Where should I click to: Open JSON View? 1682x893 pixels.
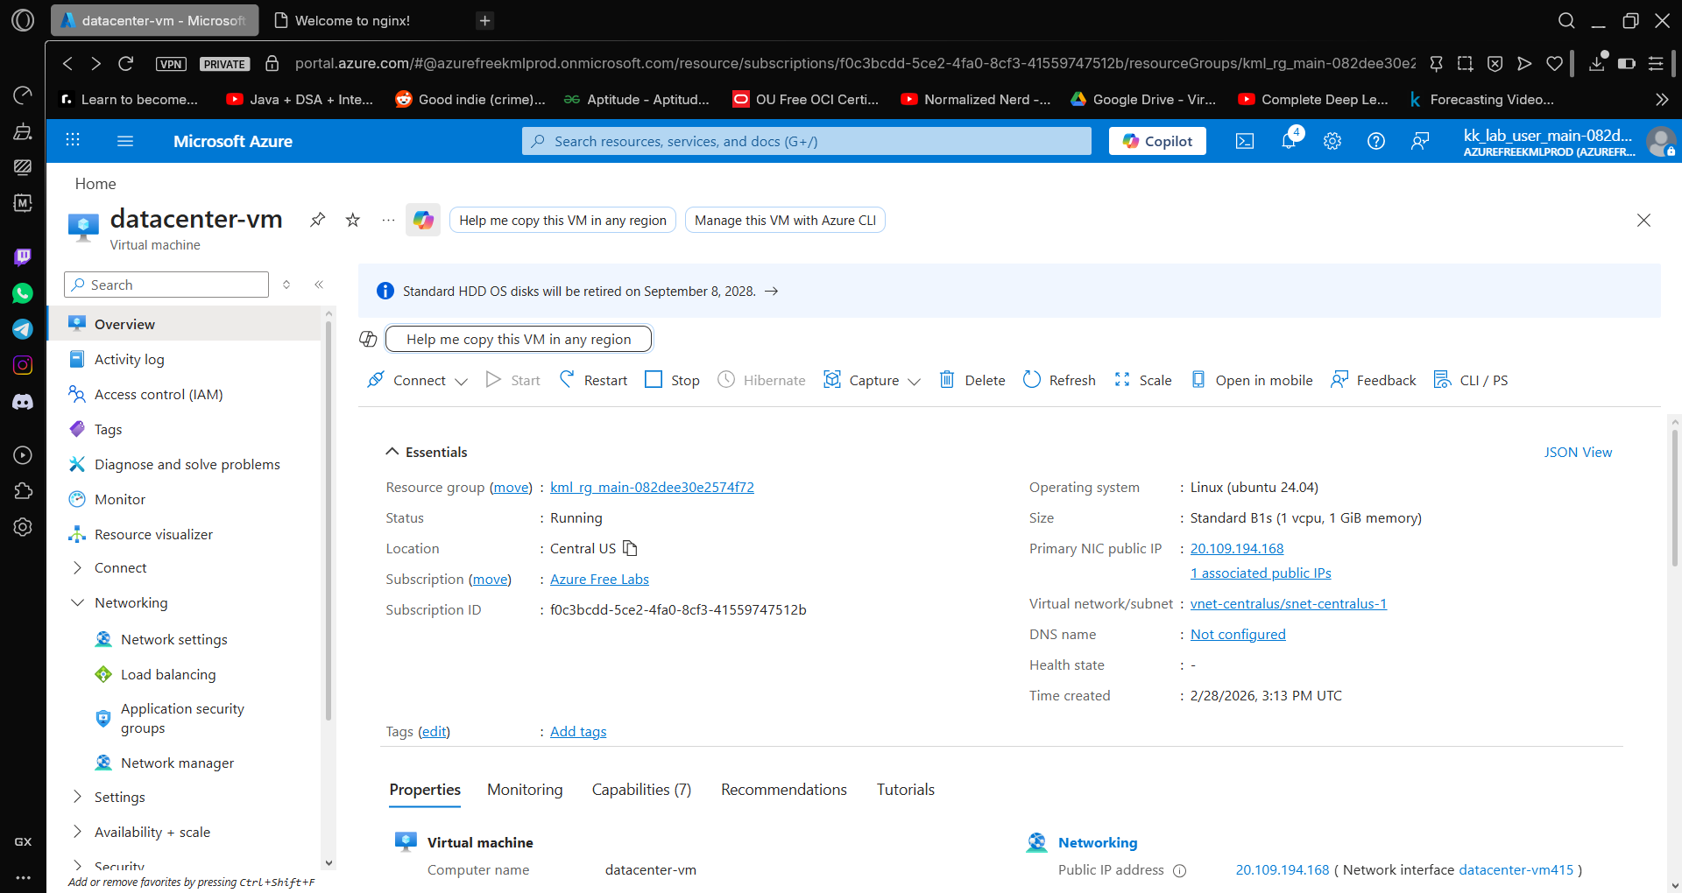[1578, 452]
